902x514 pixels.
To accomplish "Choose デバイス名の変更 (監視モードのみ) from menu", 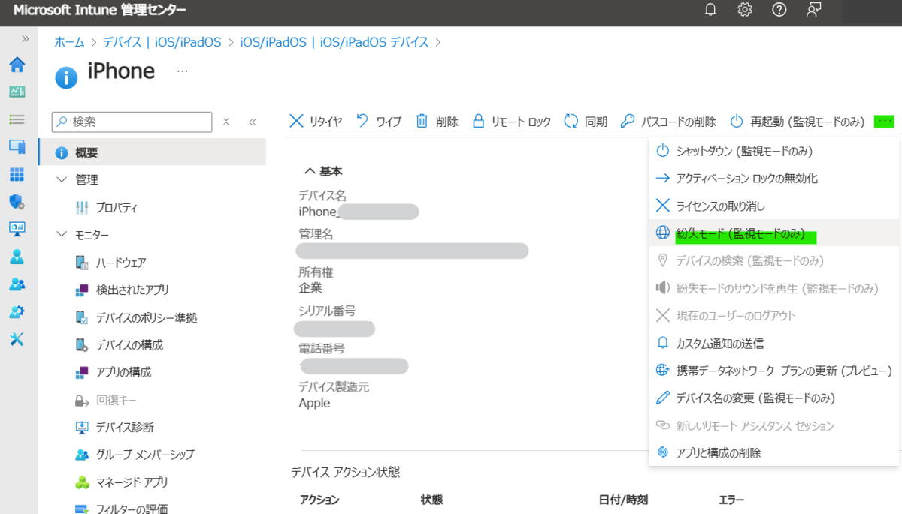I will [774, 398].
